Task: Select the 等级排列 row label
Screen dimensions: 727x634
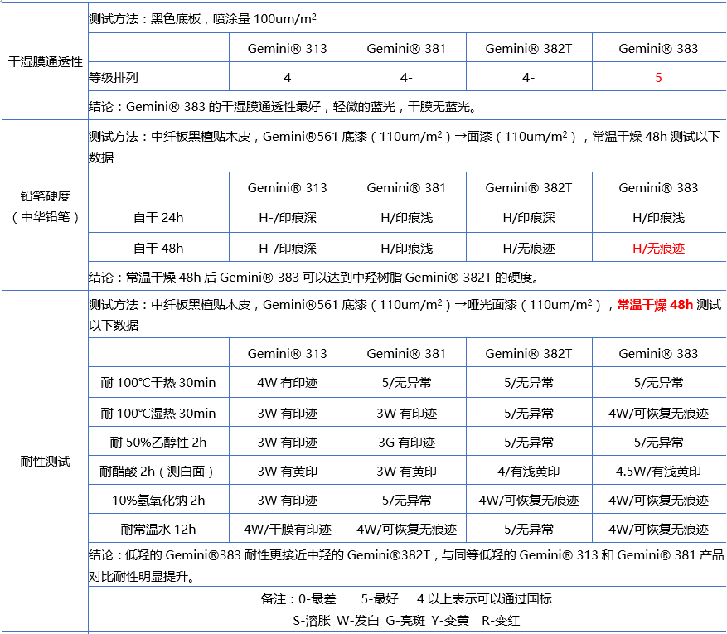Action: [x=114, y=77]
